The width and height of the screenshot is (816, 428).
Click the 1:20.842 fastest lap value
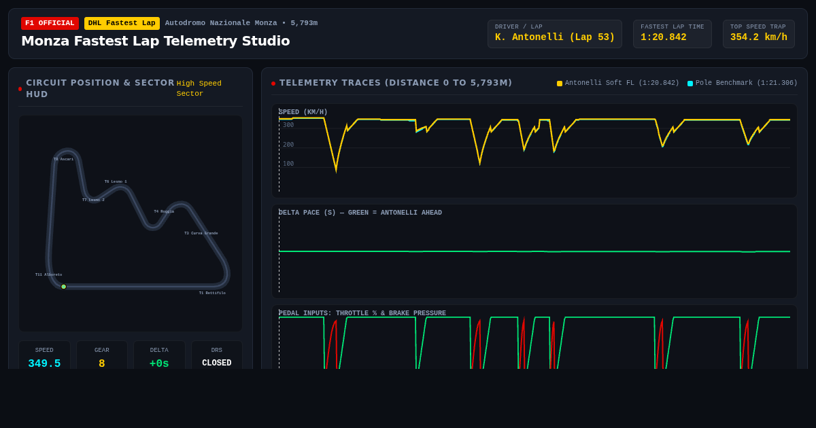click(664, 37)
